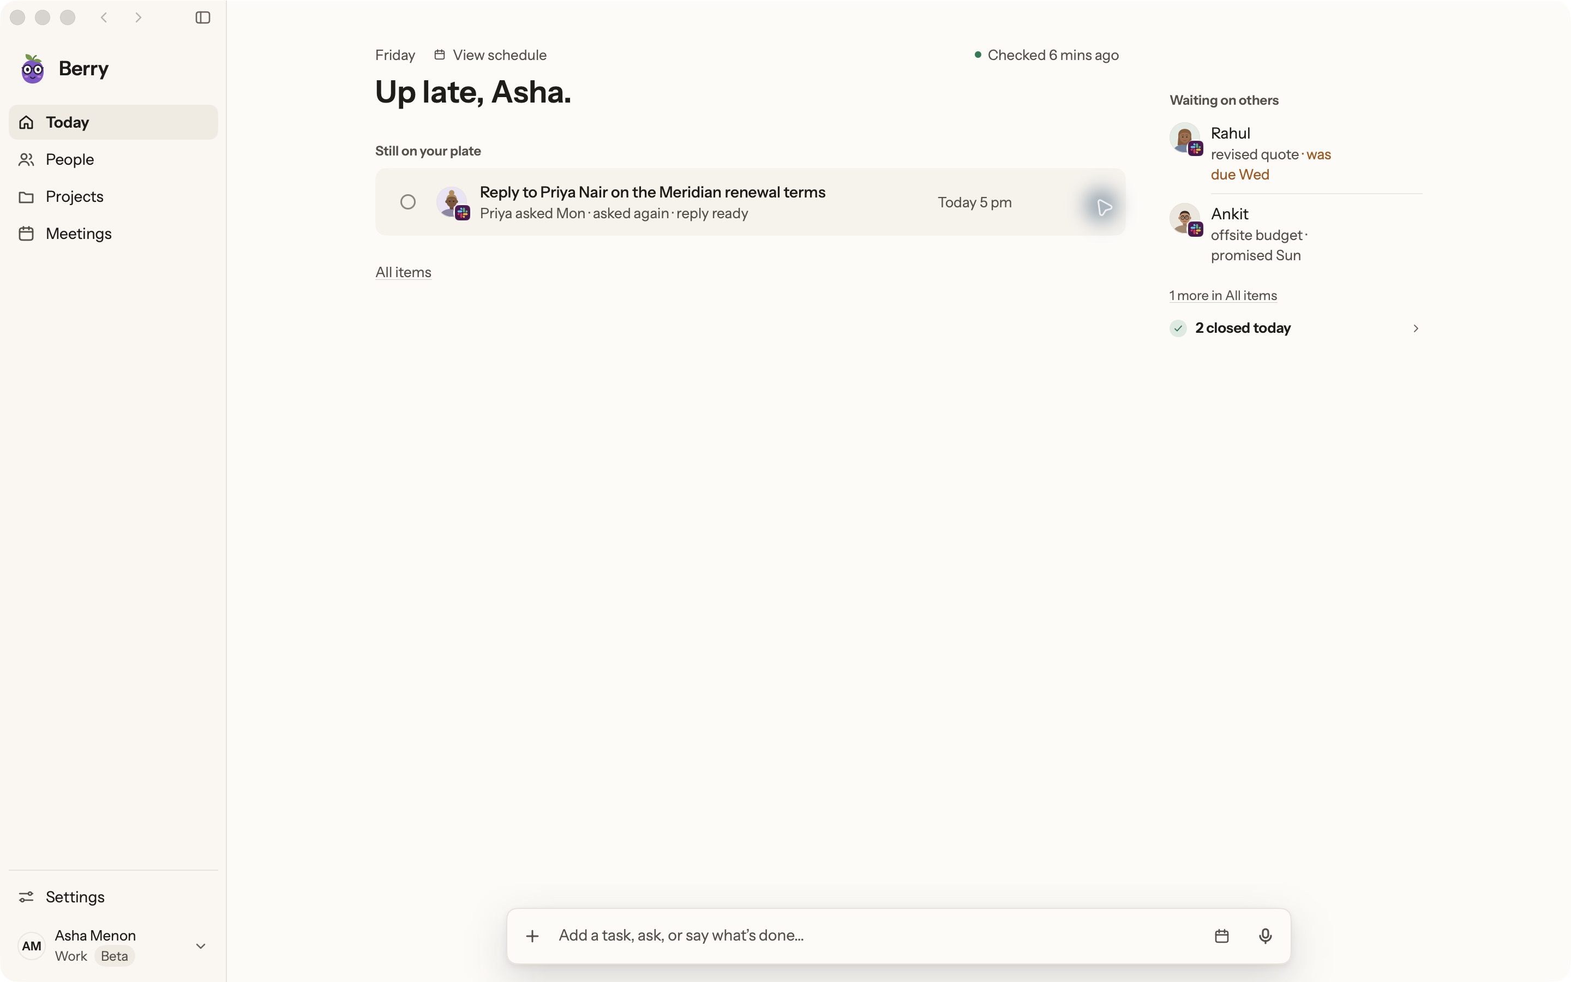Focus the Add a task input field

click(x=877, y=935)
